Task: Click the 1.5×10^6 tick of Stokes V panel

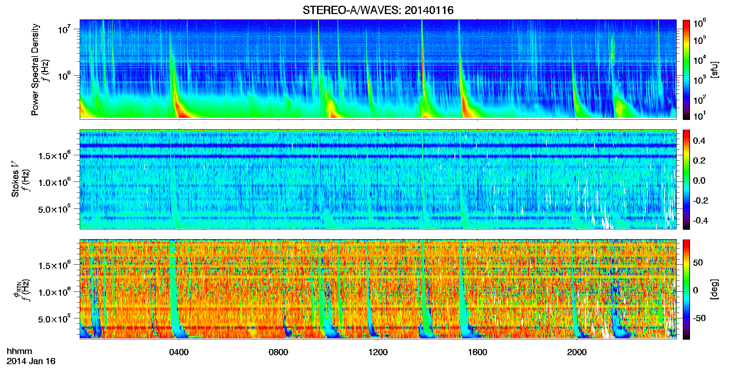Action: [x=54, y=156]
